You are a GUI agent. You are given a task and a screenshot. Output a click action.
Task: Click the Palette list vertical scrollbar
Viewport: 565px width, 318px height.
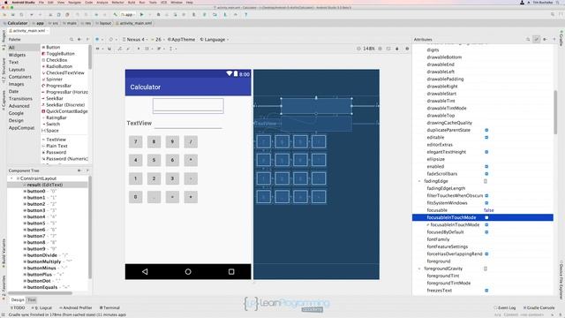(90, 57)
